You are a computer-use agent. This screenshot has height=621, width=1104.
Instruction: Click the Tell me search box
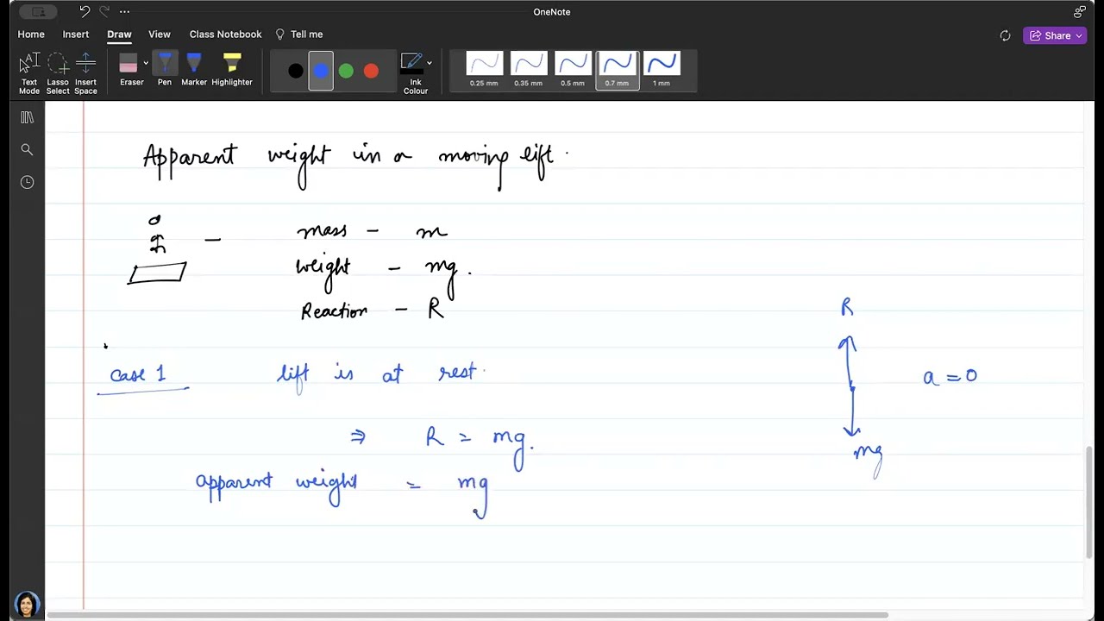click(299, 34)
